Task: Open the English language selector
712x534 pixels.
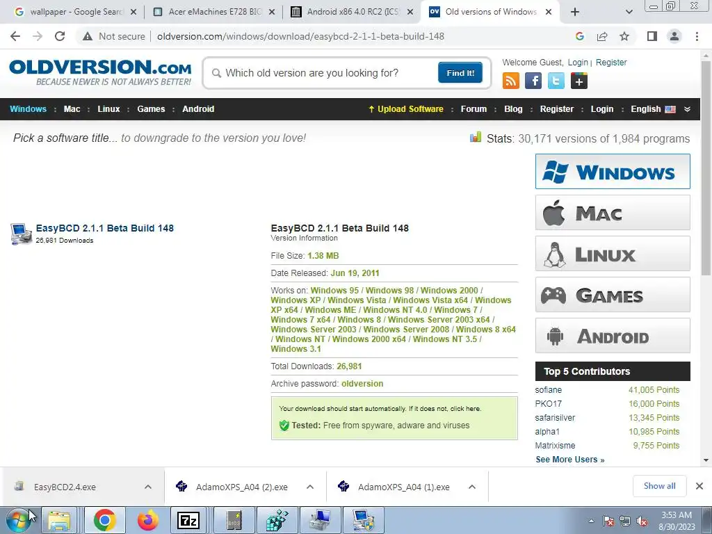Action: pyautogui.click(x=653, y=109)
